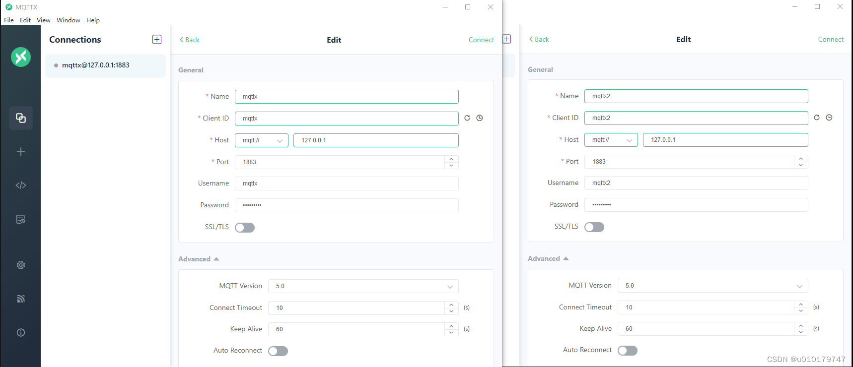
Task: Click the Client ID field in left window
Action: pyautogui.click(x=347, y=119)
